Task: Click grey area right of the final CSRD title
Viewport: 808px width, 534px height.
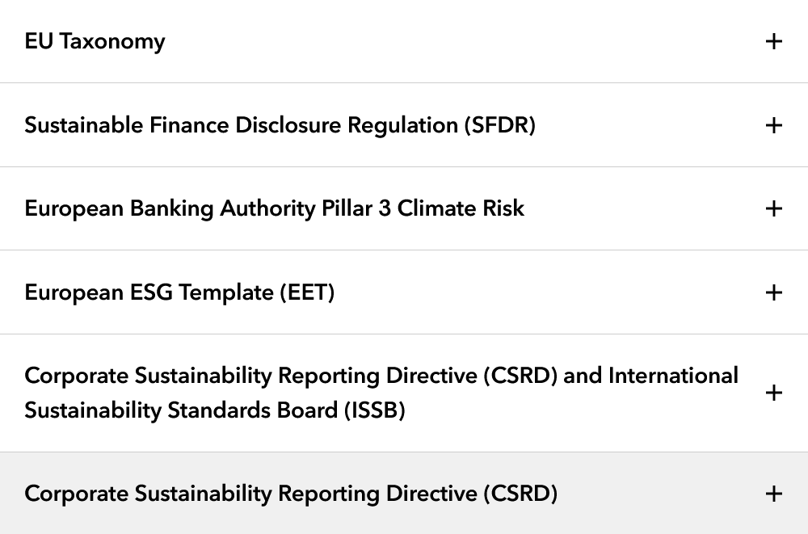Action: click(x=659, y=494)
